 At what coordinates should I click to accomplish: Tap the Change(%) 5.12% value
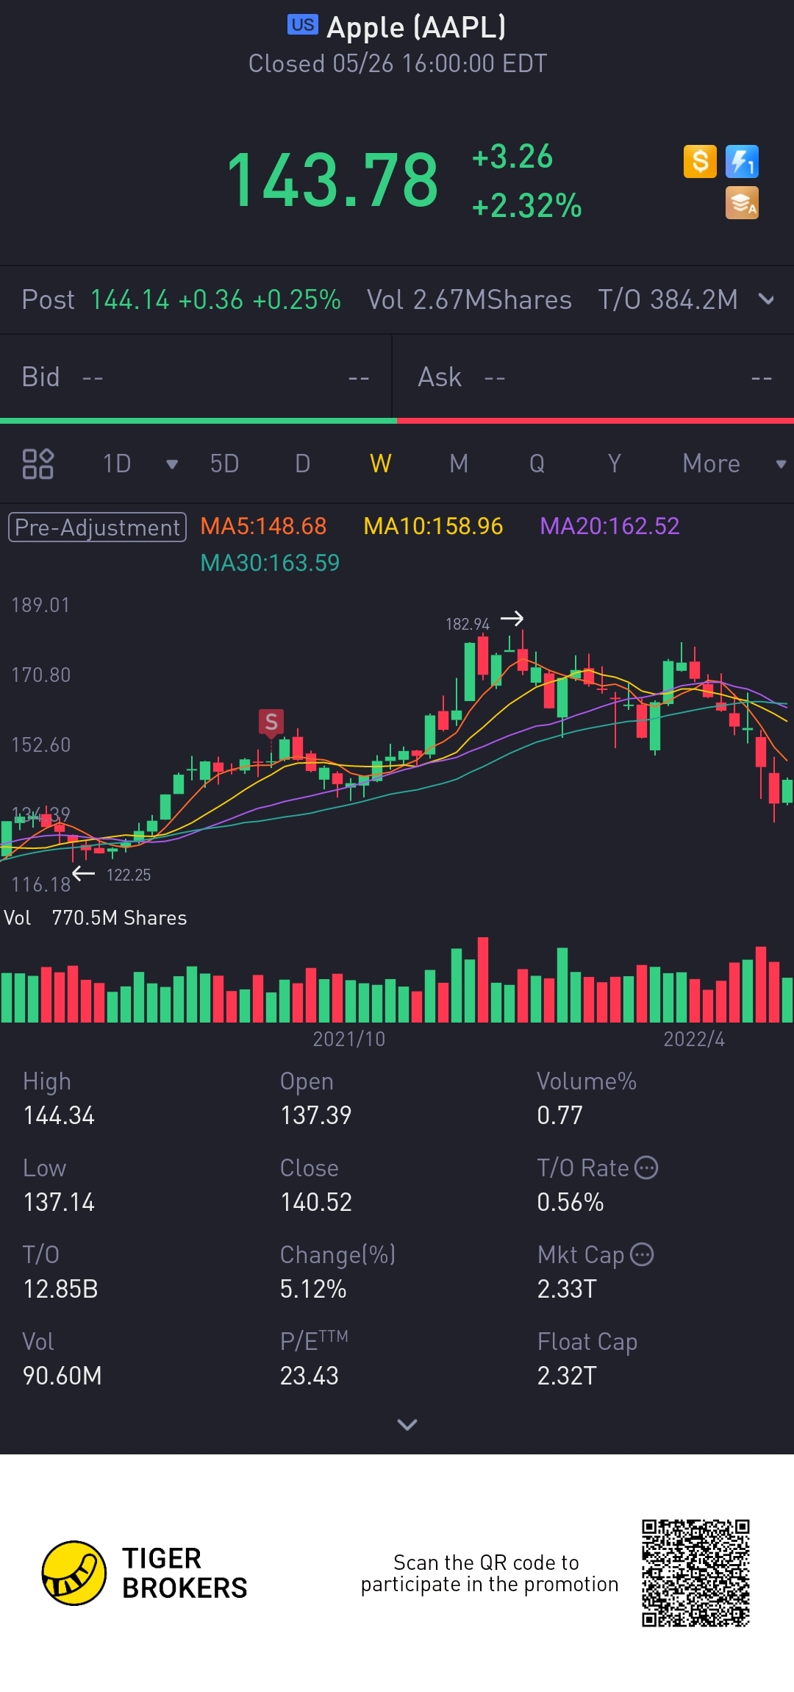[x=313, y=1290]
